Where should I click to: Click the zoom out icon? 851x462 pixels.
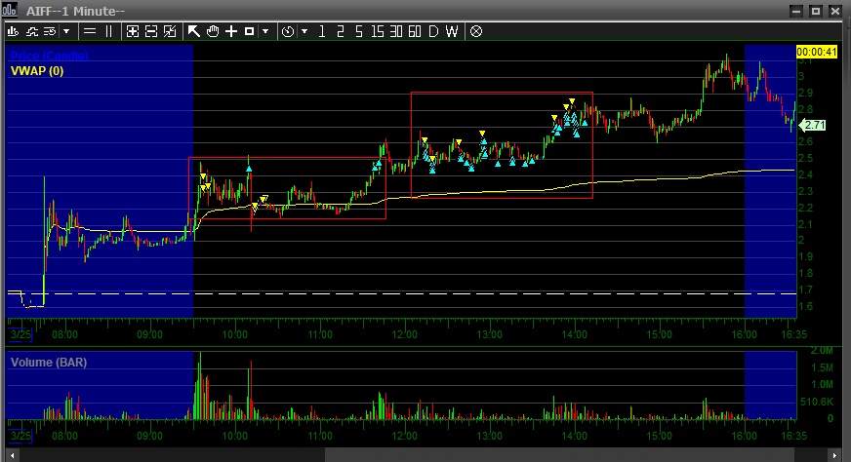click(x=151, y=31)
